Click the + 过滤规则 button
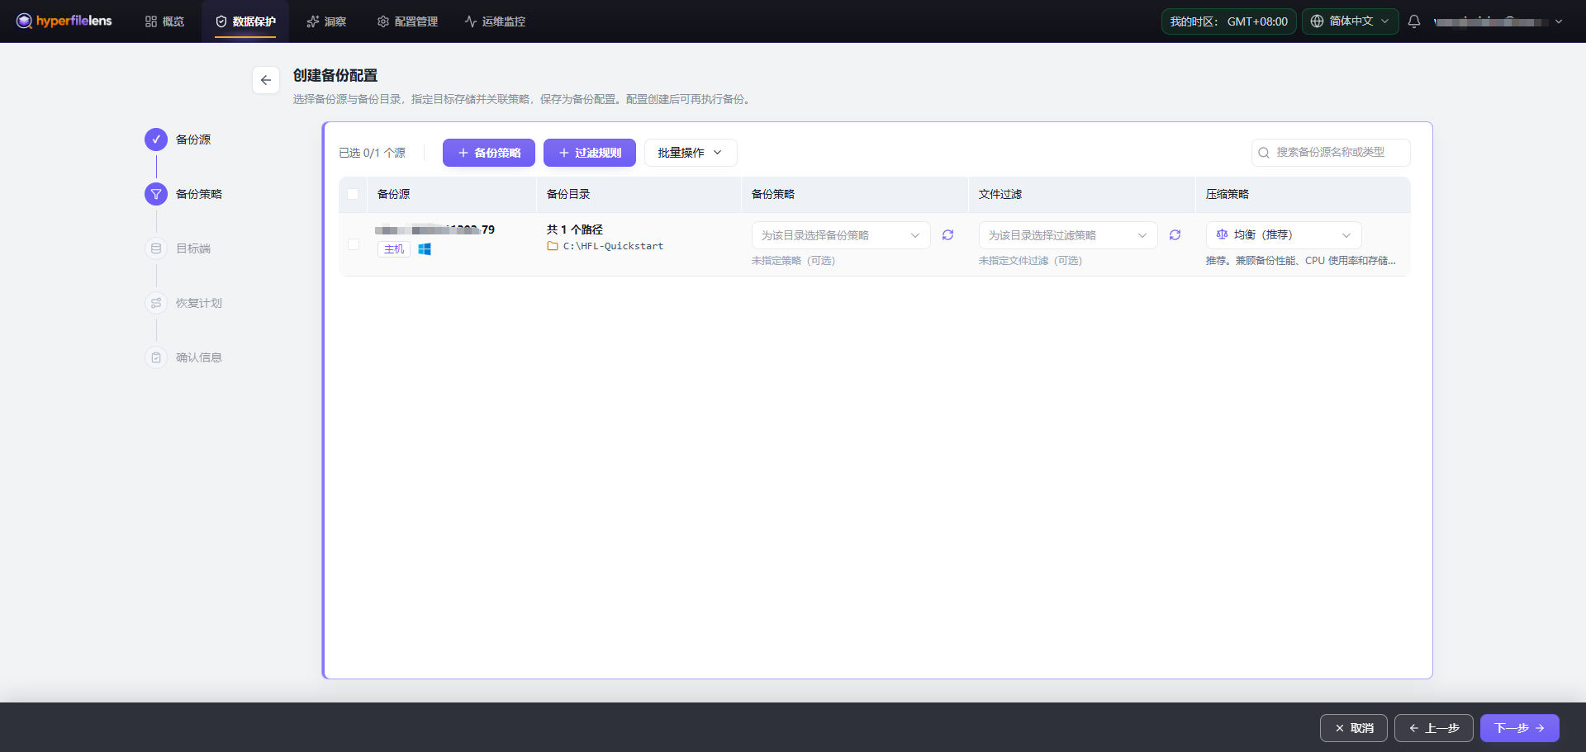1586x752 pixels. tap(590, 153)
